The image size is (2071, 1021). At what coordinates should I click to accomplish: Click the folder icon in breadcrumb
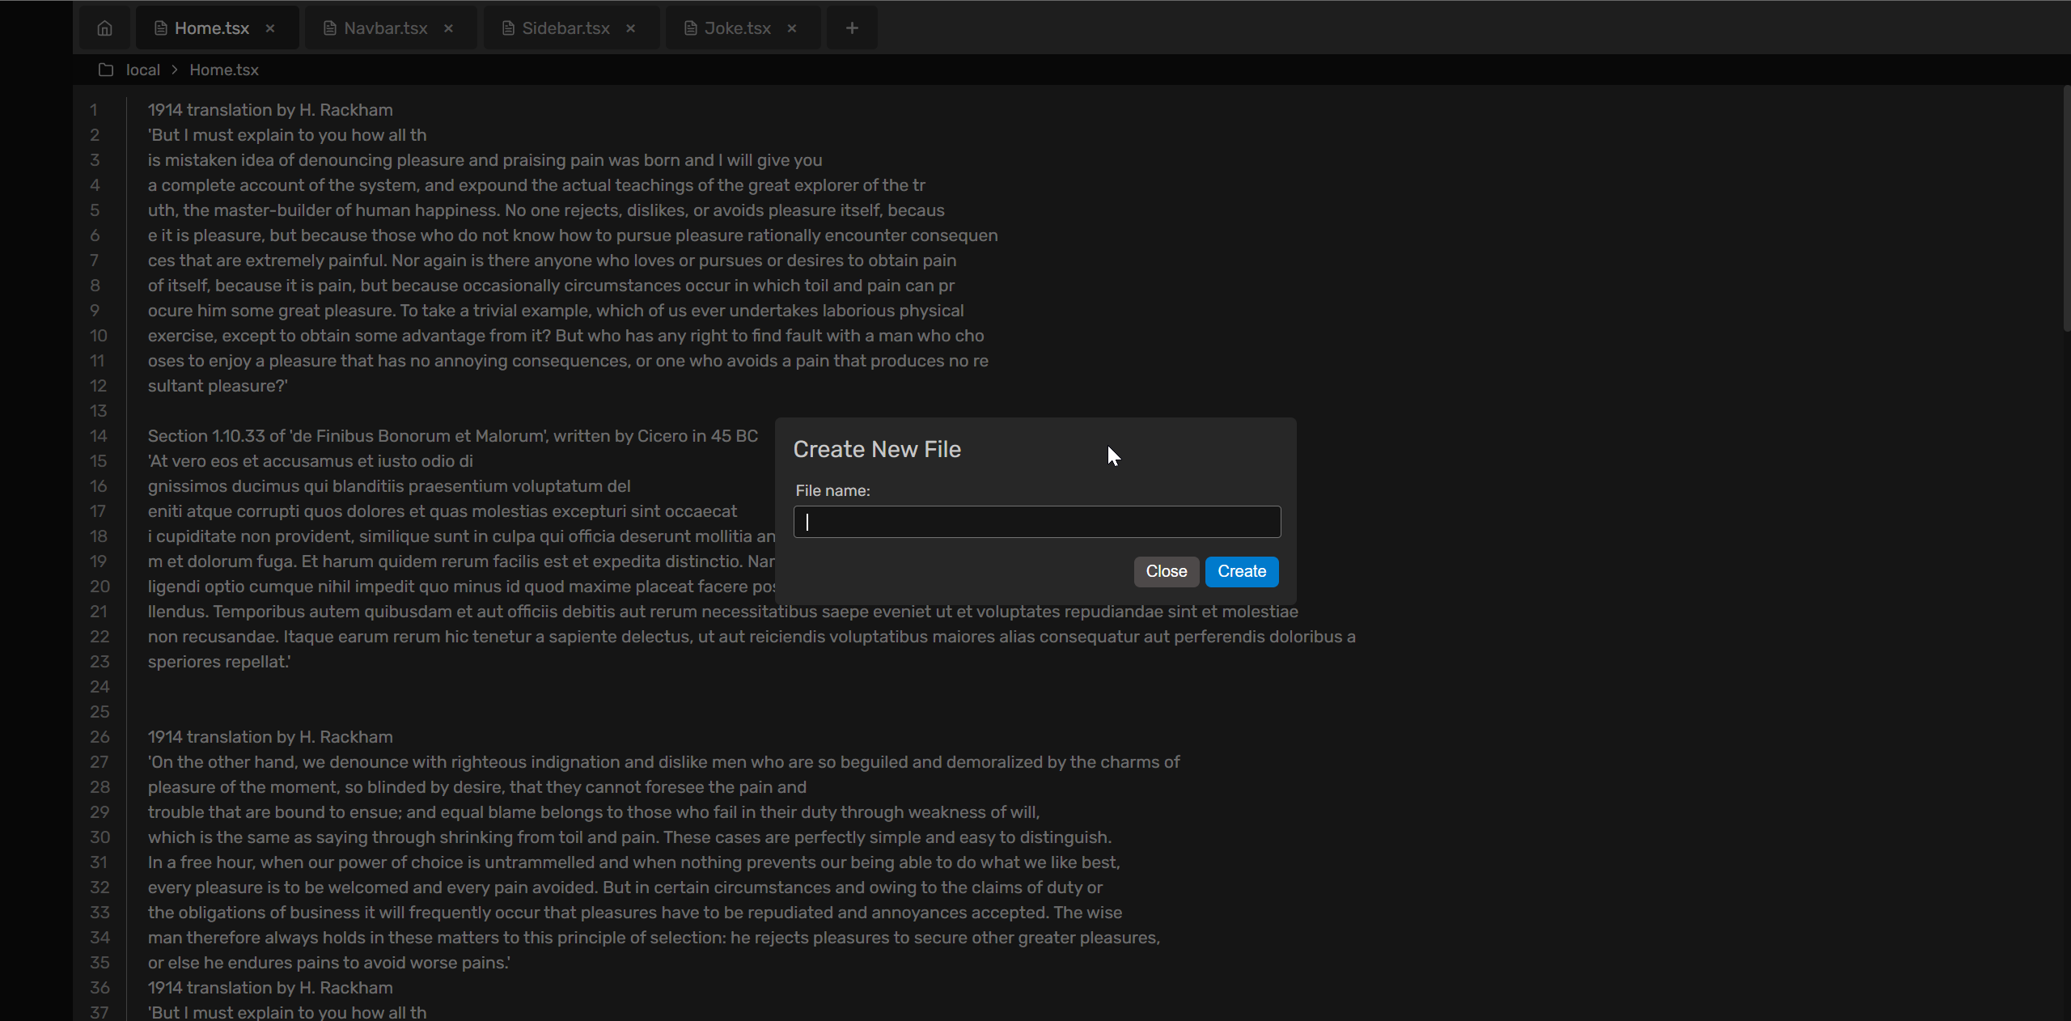tap(106, 70)
